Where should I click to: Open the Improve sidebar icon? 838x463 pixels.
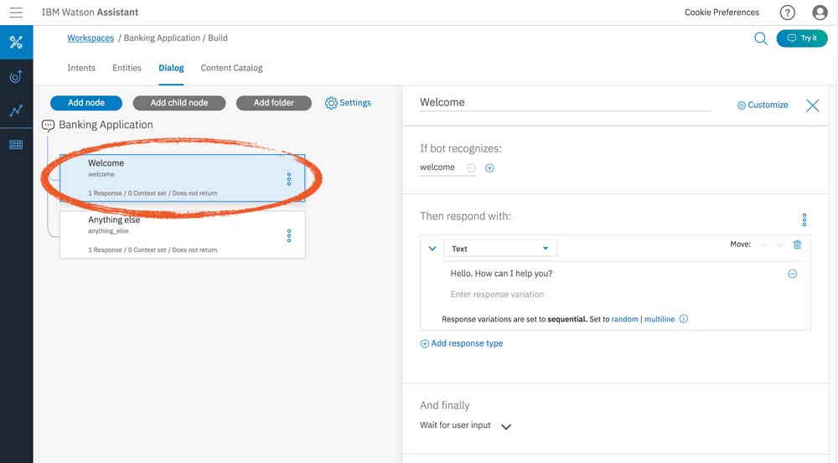pyautogui.click(x=16, y=77)
